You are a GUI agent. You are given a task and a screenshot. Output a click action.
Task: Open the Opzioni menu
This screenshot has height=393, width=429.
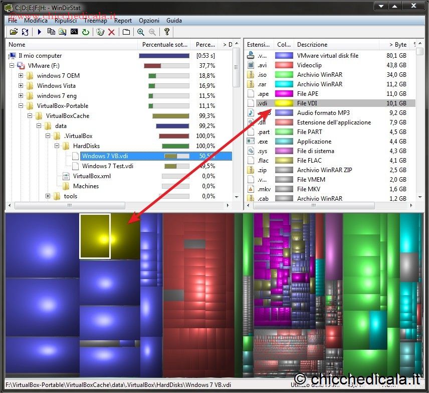[149, 21]
